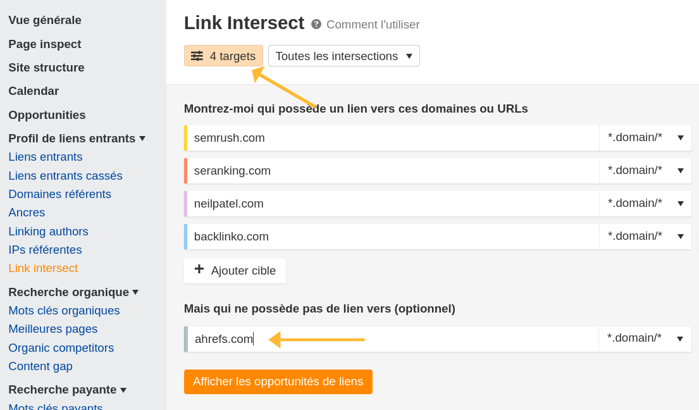Open the Opportunities sidebar item
The width and height of the screenshot is (699, 410).
point(47,115)
